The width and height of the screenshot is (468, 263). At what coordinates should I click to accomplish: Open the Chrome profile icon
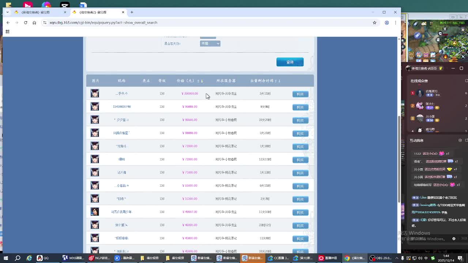tap(386, 23)
